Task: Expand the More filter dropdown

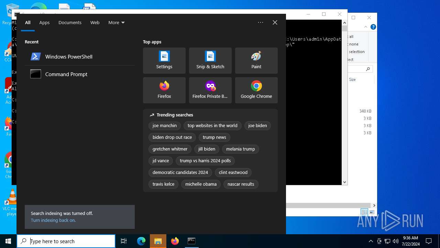Action: coord(117,22)
